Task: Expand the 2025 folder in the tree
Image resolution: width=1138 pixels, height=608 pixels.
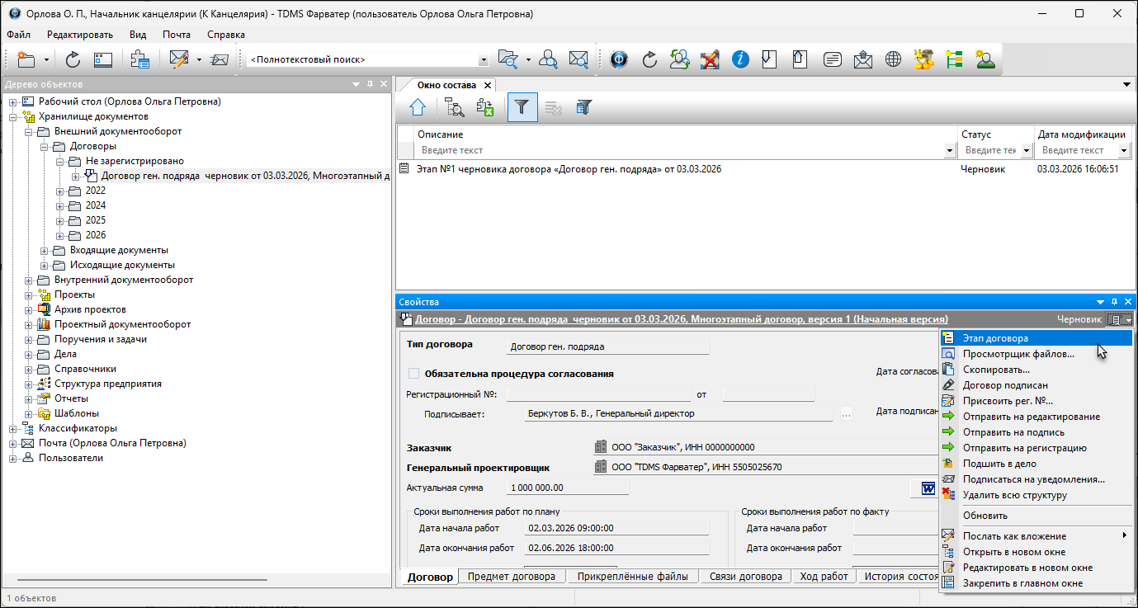Action: click(59, 221)
